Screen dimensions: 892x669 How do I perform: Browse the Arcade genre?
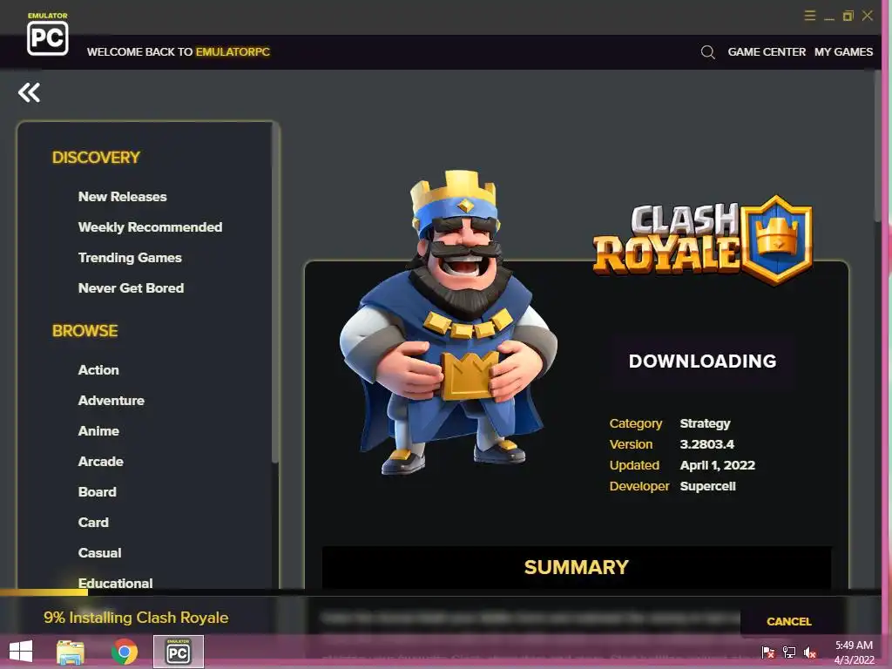click(x=101, y=462)
